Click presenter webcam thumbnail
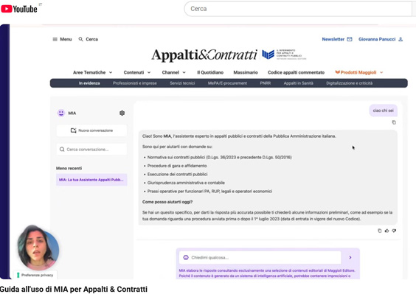This screenshot has height=294, width=416. [x=38, y=248]
